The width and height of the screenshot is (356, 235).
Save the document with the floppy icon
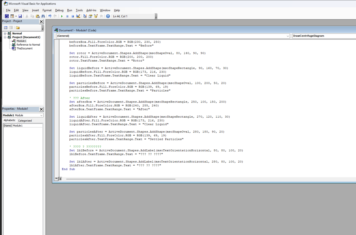tap(20, 16)
